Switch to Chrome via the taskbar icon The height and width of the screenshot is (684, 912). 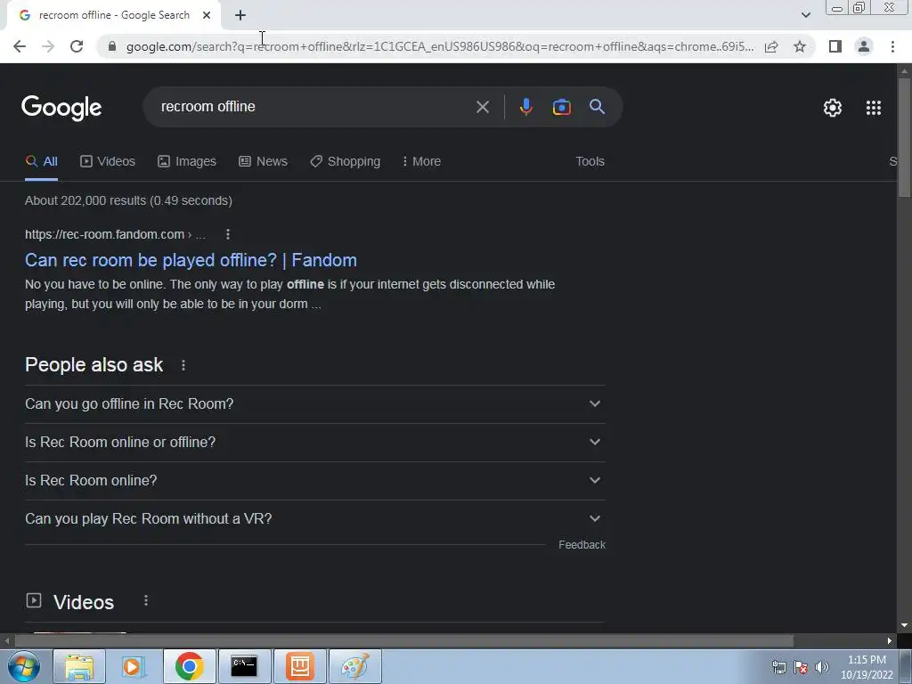click(x=189, y=666)
